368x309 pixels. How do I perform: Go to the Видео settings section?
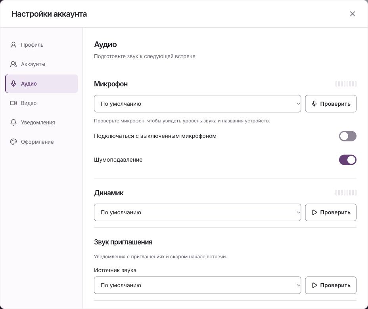coord(42,103)
